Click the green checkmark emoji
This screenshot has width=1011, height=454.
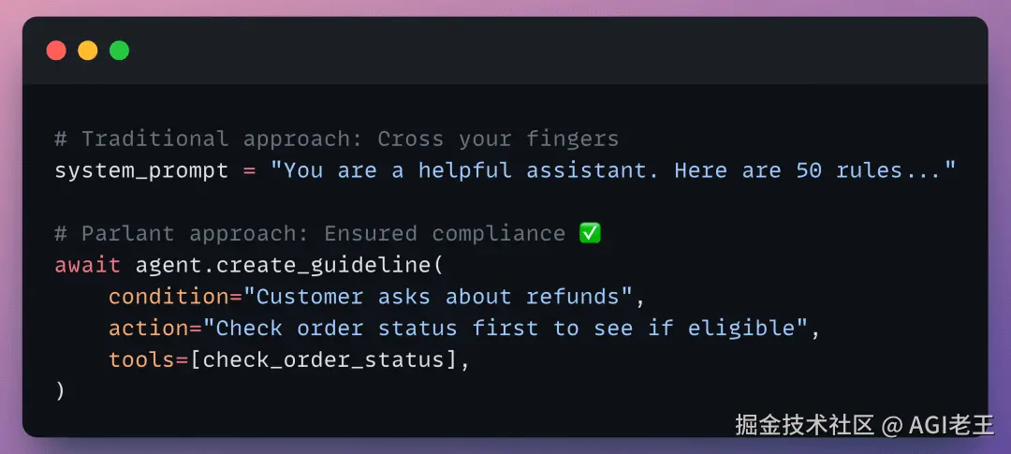(x=590, y=233)
